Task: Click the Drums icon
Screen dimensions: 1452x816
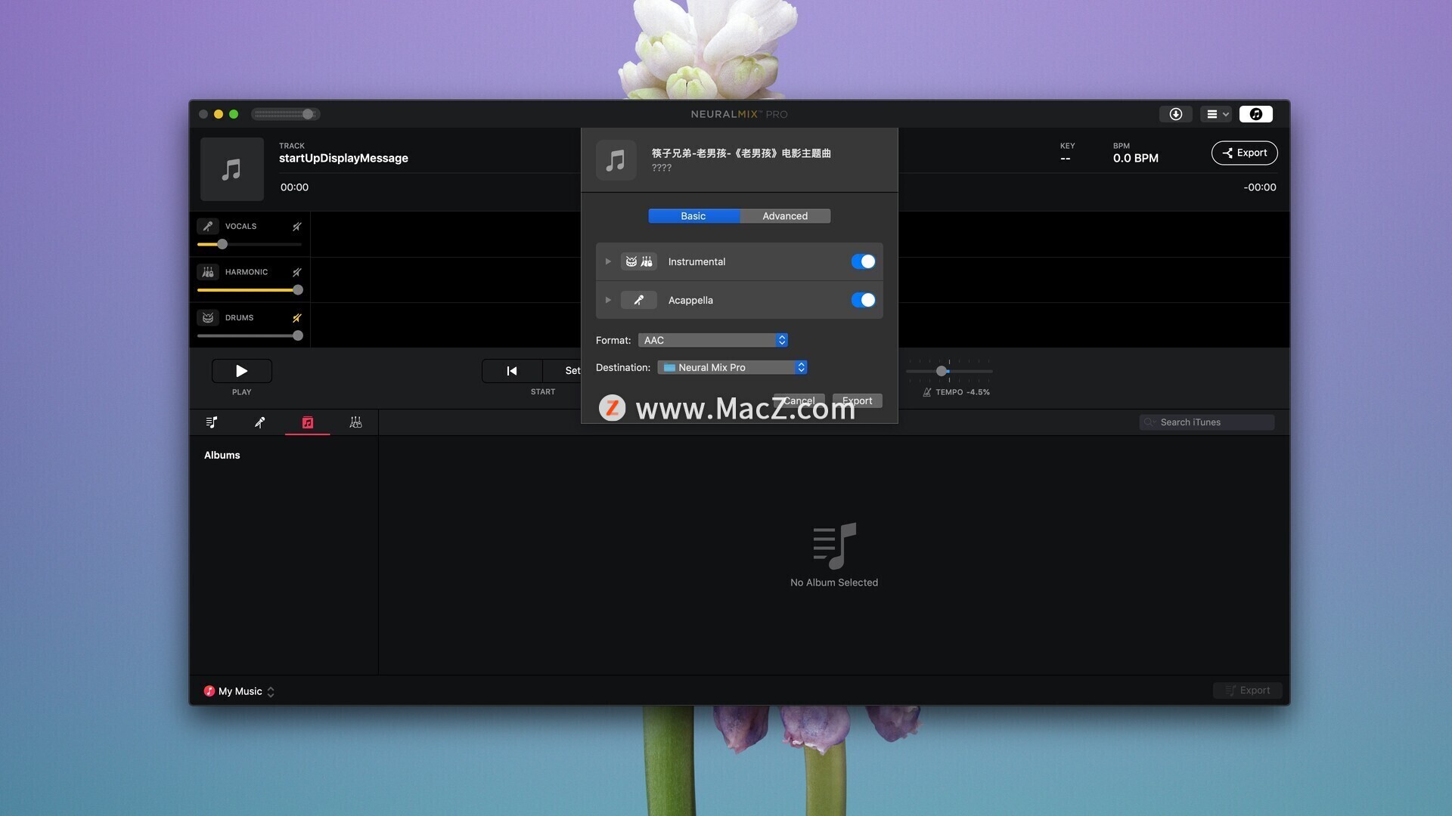Action: (x=208, y=317)
